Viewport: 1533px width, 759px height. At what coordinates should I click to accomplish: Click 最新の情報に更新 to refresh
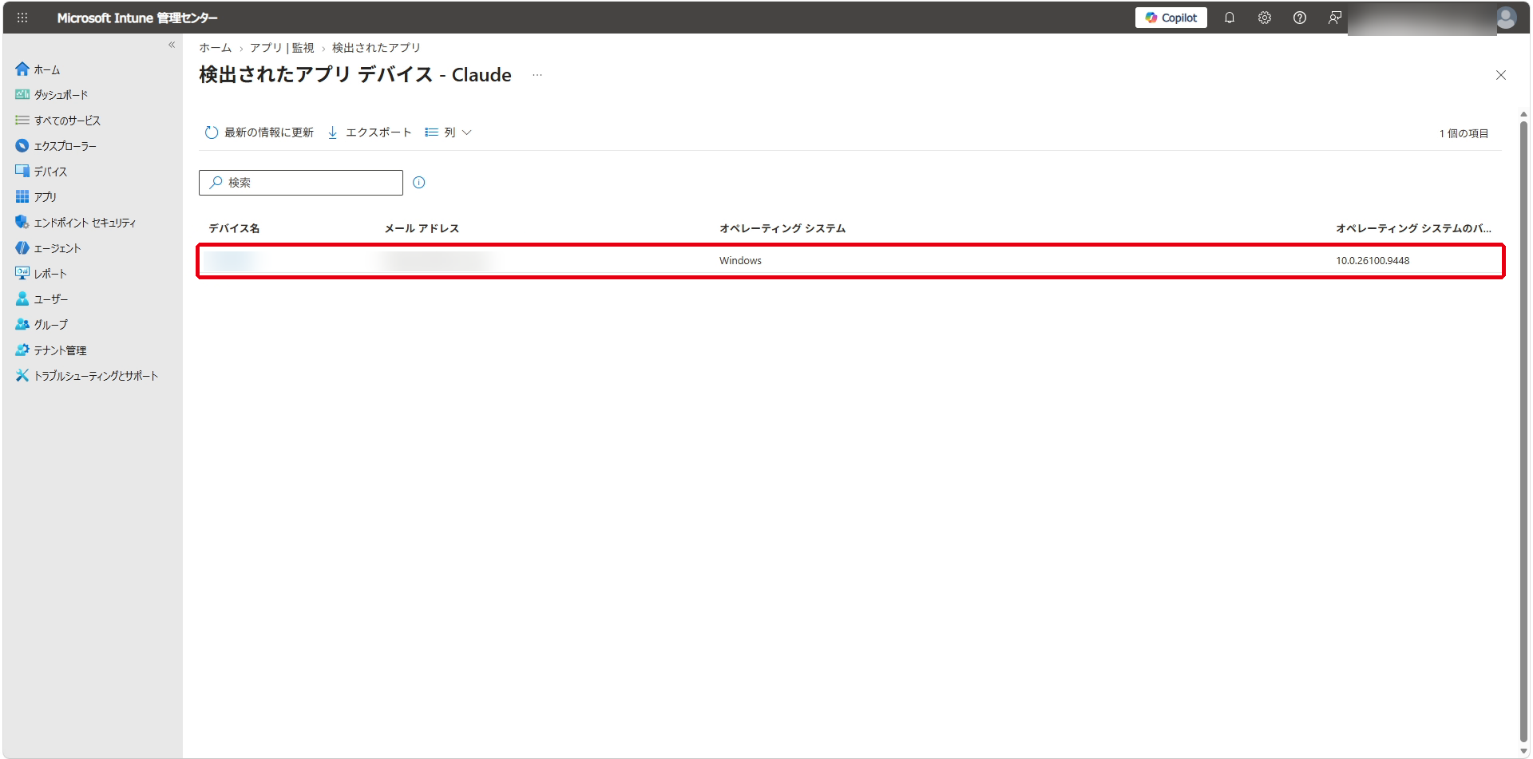259,132
